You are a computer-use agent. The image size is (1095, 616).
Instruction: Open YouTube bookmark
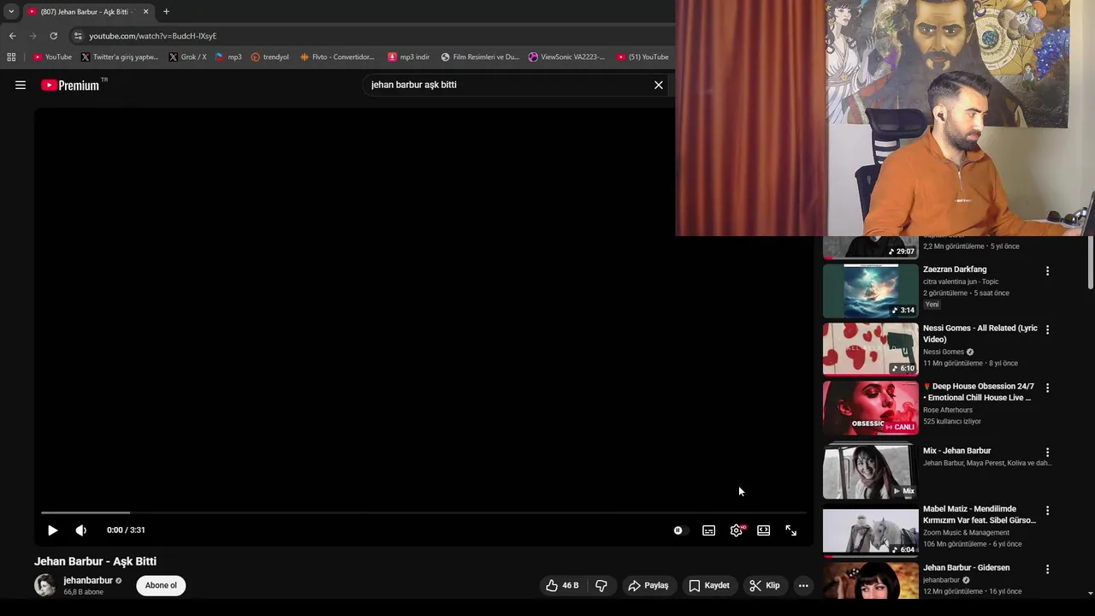(x=52, y=57)
